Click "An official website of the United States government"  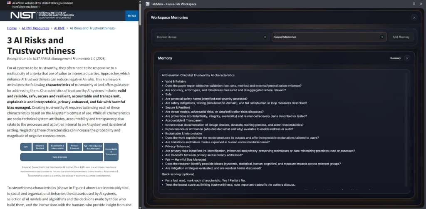[42, 3]
